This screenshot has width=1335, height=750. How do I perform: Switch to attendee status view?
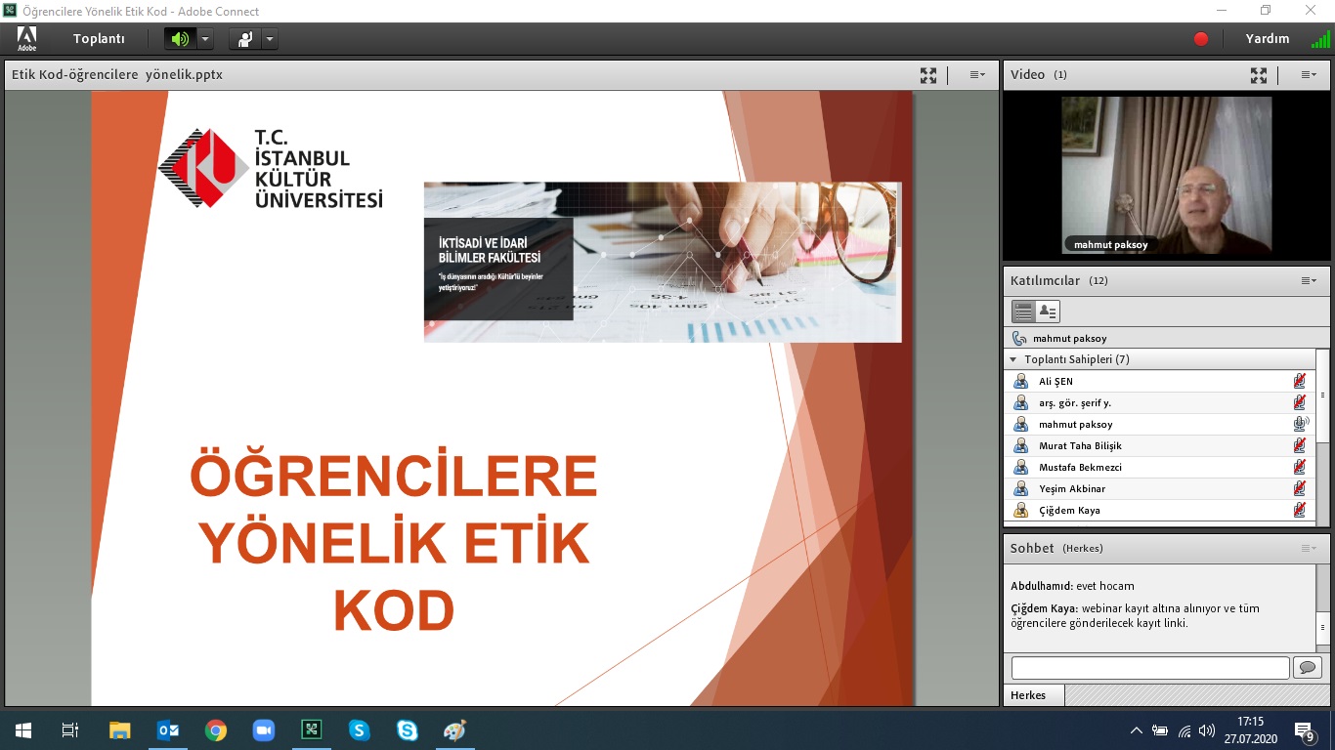[x=1048, y=312]
